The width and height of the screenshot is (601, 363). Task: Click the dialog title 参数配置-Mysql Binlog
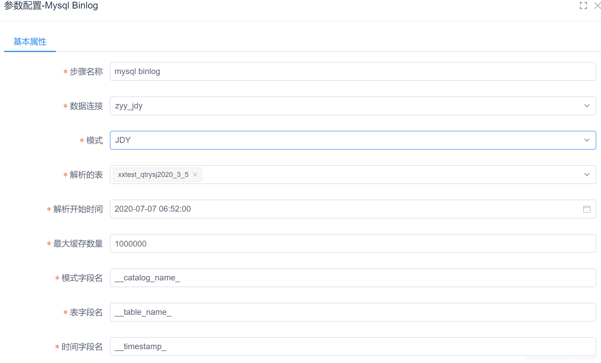point(51,6)
